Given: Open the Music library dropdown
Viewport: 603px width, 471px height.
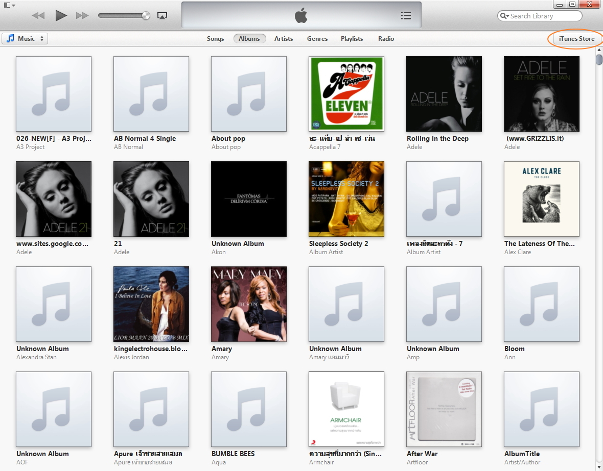Looking at the screenshot, I should tap(25, 38).
